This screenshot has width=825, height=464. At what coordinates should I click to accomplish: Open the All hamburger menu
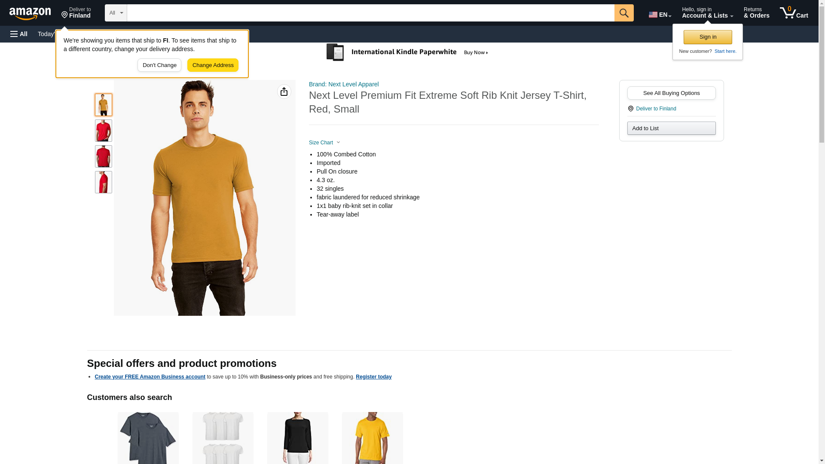[19, 34]
